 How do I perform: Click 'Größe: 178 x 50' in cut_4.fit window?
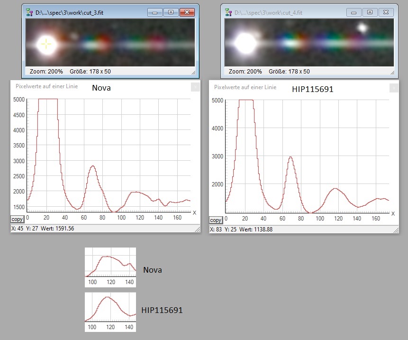click(x=289, y=71)
